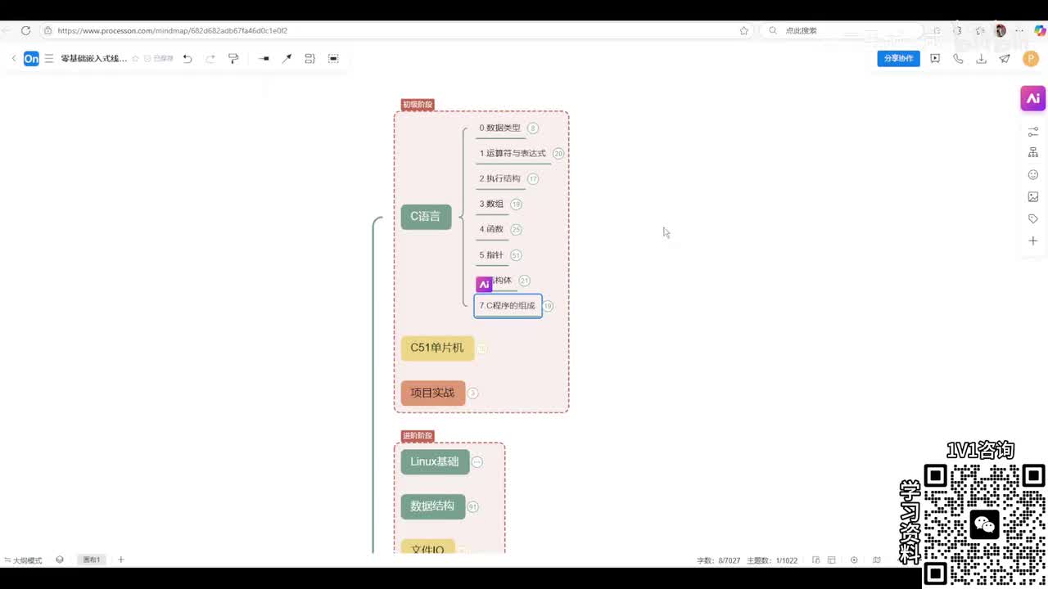Expand the 0.数据类型 child count bubble
Screen dimensions: 1048x589
point(533,128)
